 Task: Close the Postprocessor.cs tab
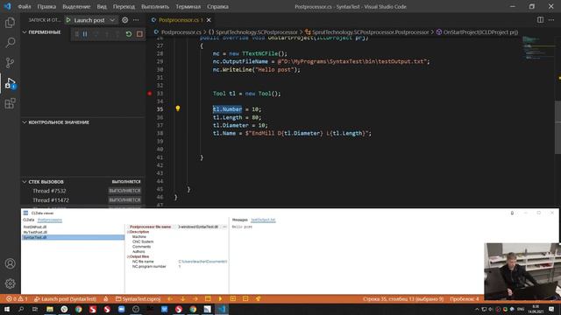[x=209, y=20]
